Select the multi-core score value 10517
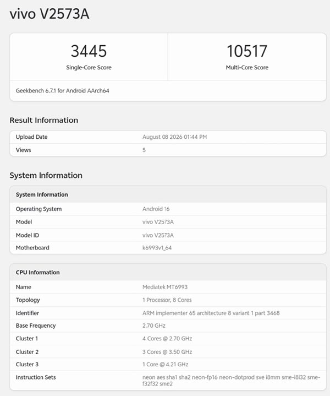Viewport: 330px width, 396px height. (x=247, y=51)
